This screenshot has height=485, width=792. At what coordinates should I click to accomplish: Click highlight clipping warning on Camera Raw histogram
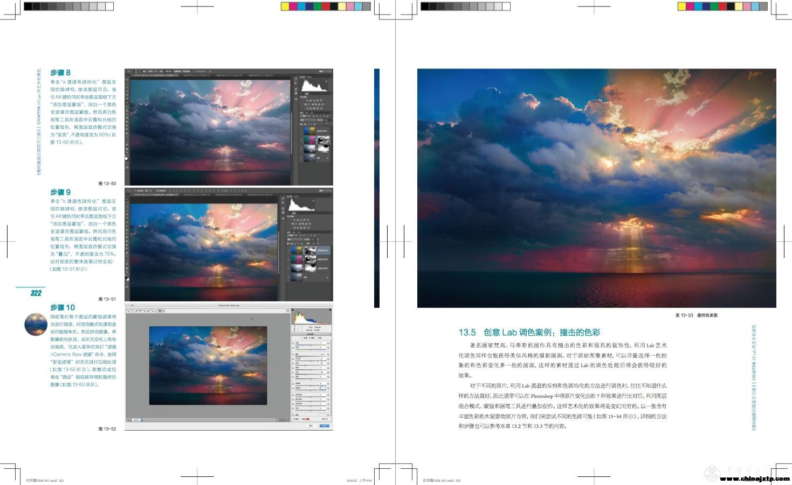(329, 311)
